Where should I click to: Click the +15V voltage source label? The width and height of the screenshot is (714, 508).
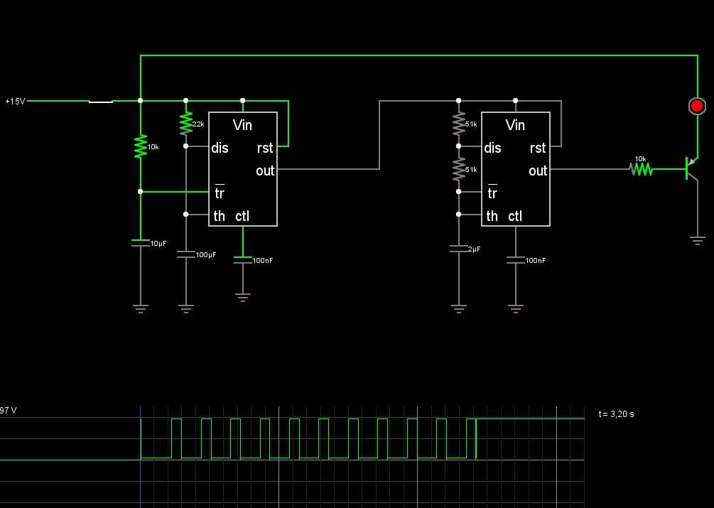(15, 102)
